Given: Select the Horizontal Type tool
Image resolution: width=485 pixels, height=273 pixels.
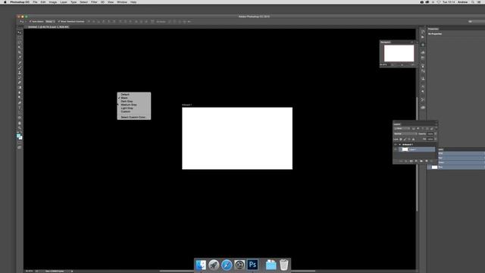Looking at the screenshot, I should (20, 108).
